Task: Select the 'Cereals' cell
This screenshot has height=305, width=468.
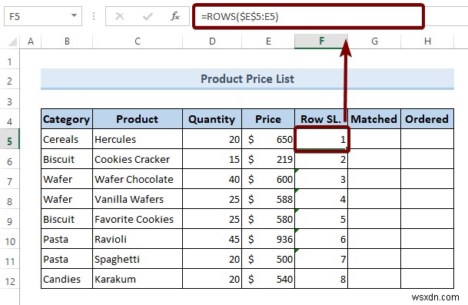Action: click(x=67, y=139)
